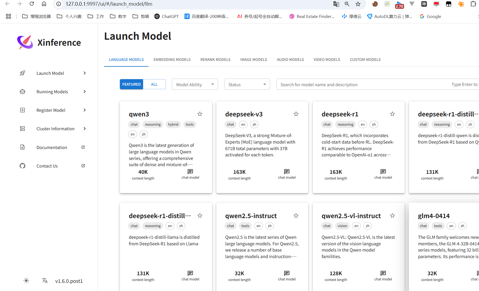
Task: Open Contact Us external link icon
Action: coord(83,166)
